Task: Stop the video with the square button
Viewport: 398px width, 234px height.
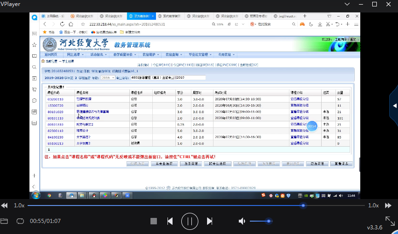Action: click(x=154, y=221)
